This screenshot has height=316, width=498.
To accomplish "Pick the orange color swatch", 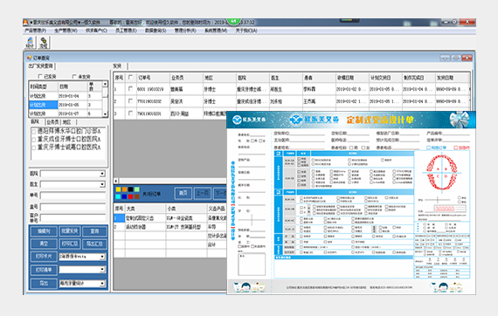I will (x=124, y=189).
